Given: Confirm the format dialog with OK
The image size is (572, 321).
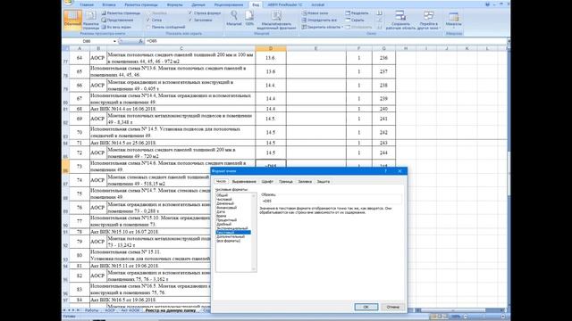Looking at the screenshot, I should pyautogui.click(x=366, y=307).
